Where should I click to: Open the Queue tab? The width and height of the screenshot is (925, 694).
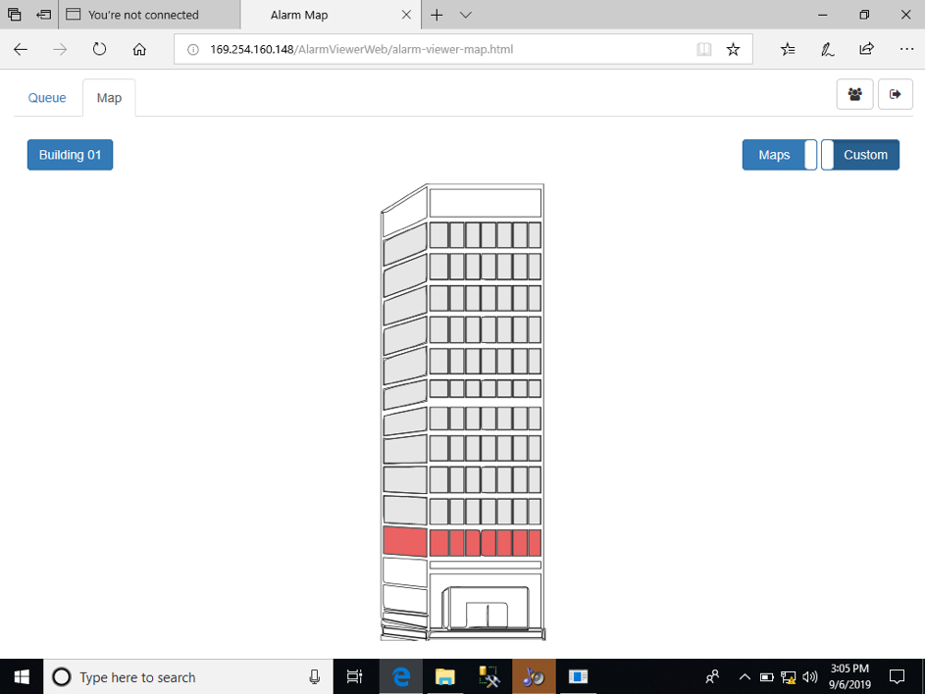pos(47,98)
